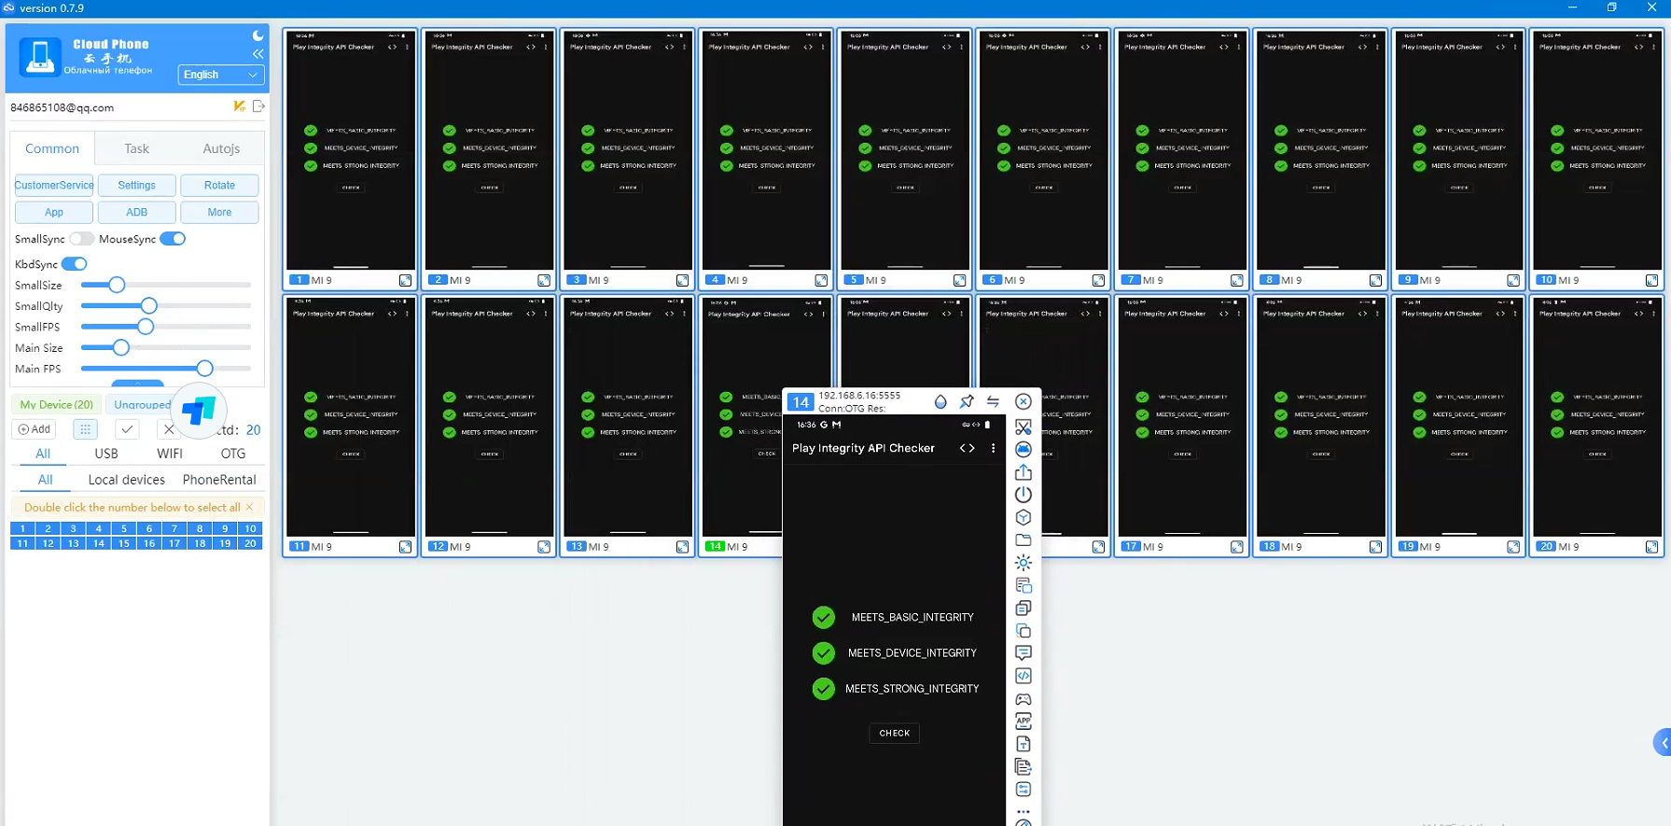Click the scissors screenshot icon in device toolbar
Viewport: 1671px width, 826px height.
pyautogui.click(x=1023, y=427)
